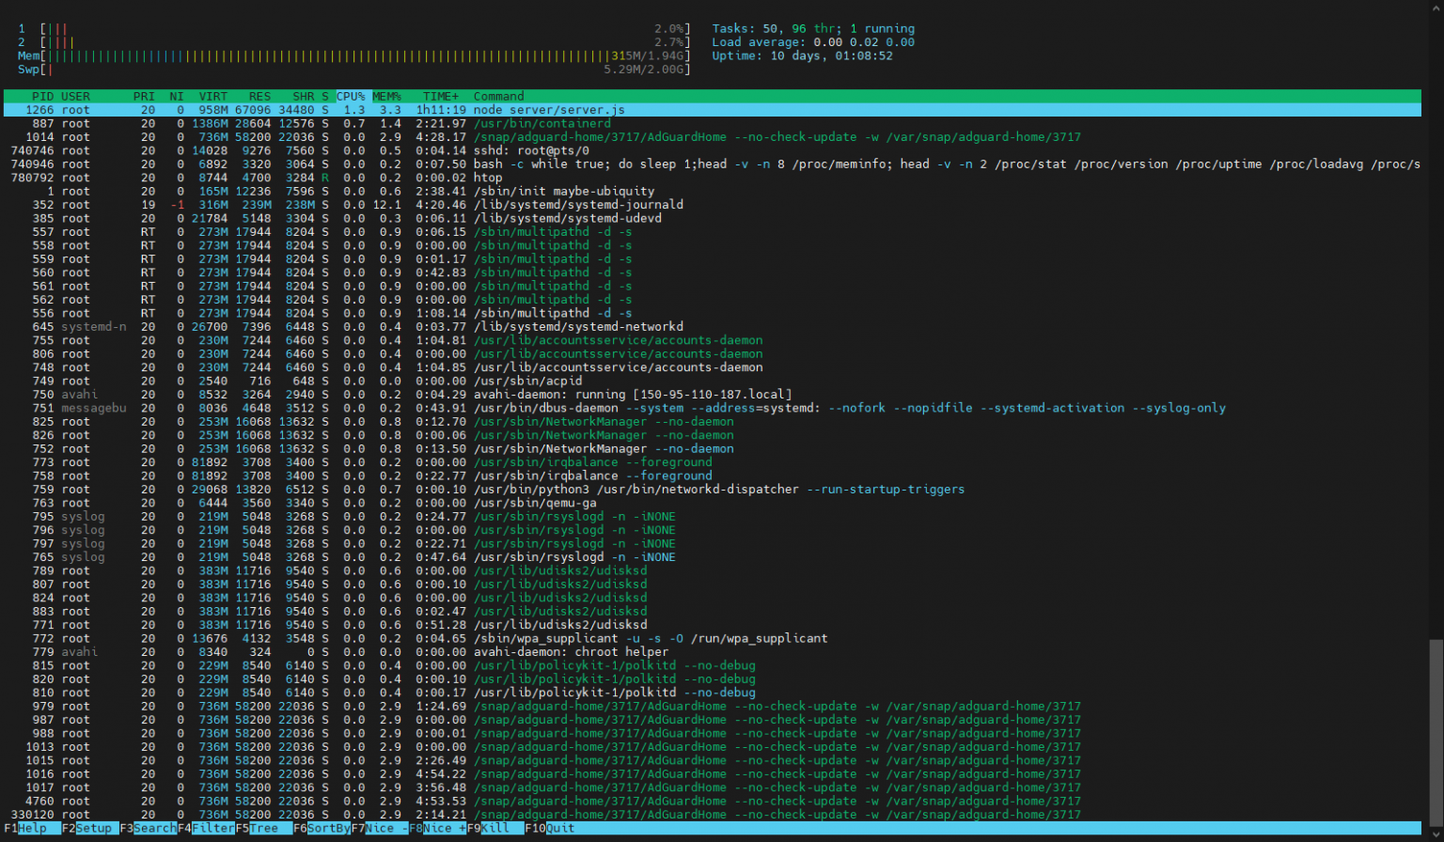Click the PRI column header
Screen dimensions: 1444x842
point(144,96)
